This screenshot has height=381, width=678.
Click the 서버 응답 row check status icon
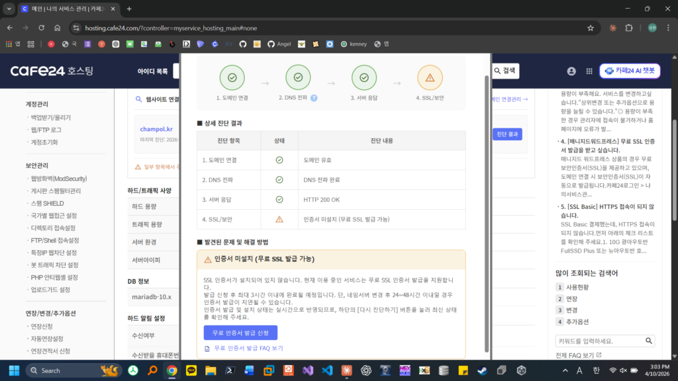(x=279, y=200)
